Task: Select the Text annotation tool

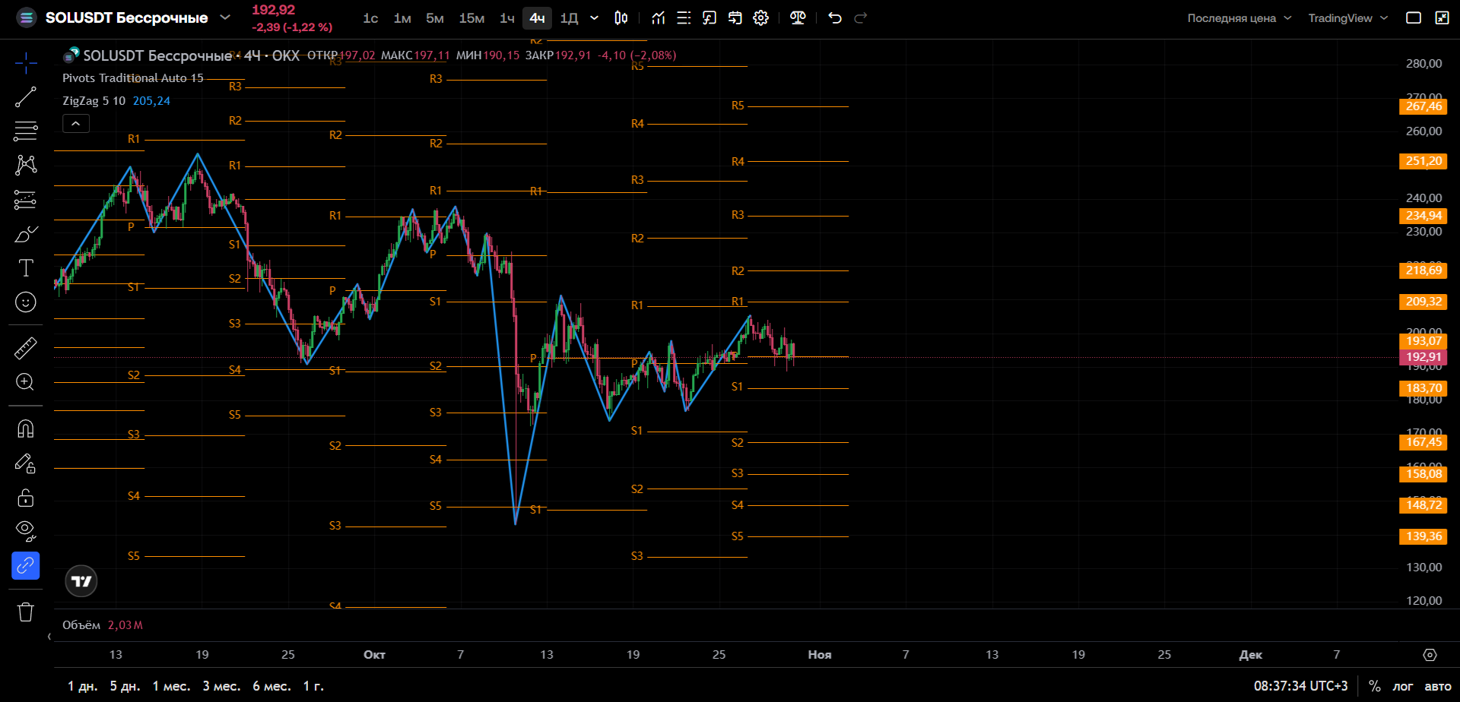Action: (26, 267)
